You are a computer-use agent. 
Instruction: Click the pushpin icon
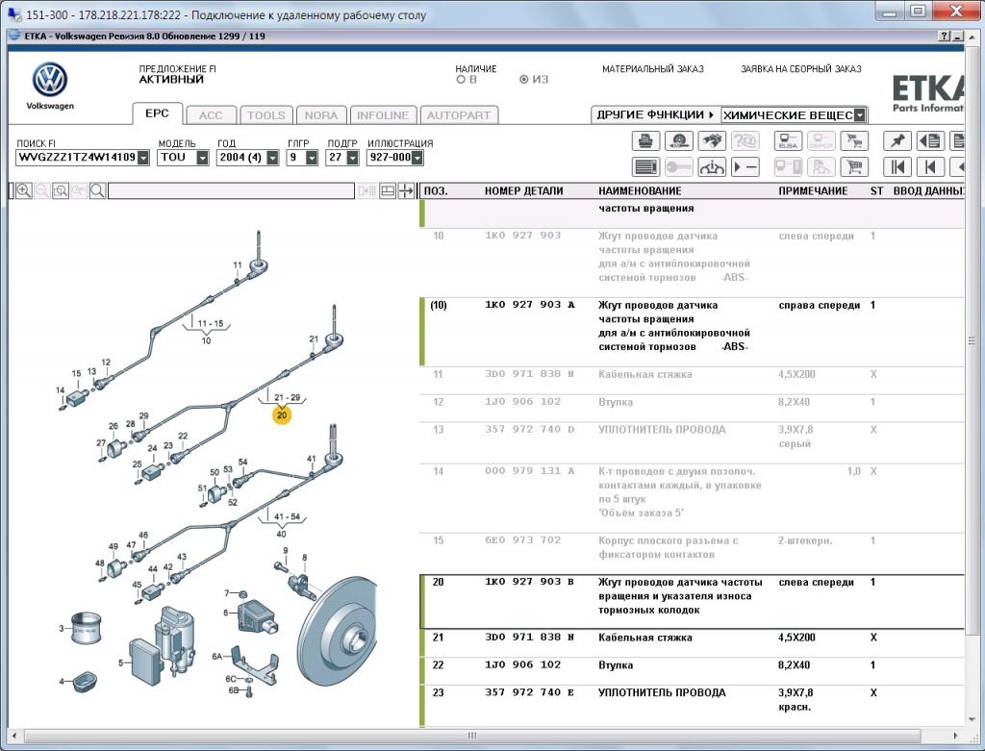(x=897, y=140)
